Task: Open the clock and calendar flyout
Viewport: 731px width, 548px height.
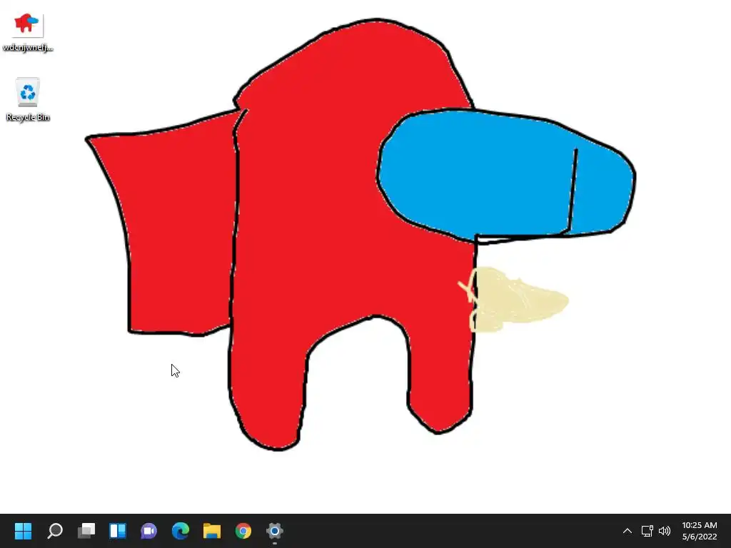Action: (700, 531)
